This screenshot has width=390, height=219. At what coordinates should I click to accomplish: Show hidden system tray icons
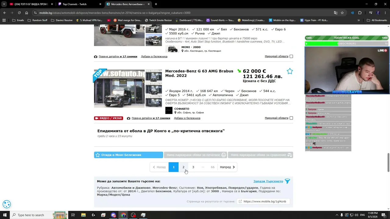(337, 215)
